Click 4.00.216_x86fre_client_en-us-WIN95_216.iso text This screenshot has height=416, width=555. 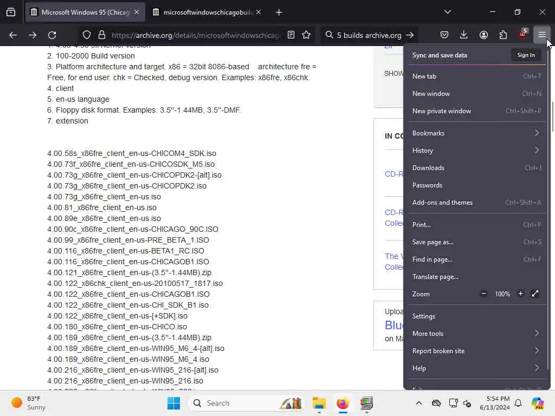pyautogui.click(x=125, y=381)
